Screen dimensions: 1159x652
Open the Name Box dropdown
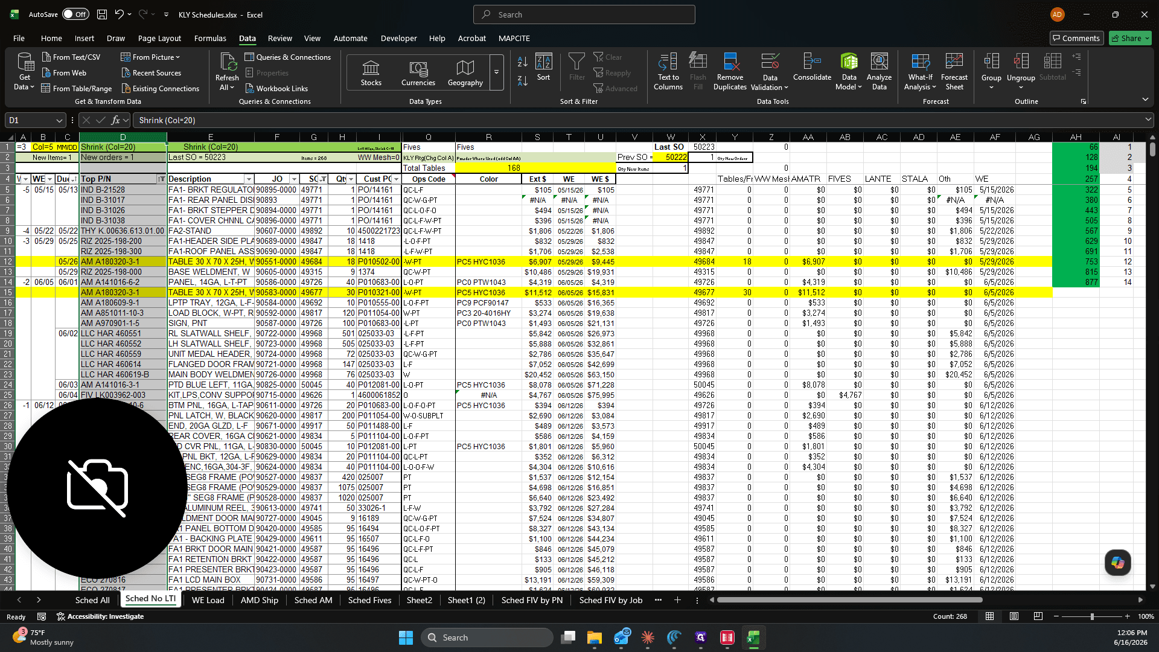tap(59, 120)
